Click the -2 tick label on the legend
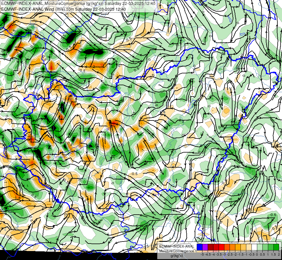The width and height of the screenshot is (282, 260). (x=235, y=255)
